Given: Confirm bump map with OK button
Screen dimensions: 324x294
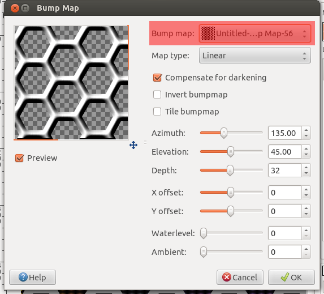Looking at the screenshot, I should (x=291, y=277).
